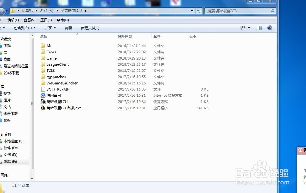Screen dimensions: 306x193
Task: Select the Game folder icon
Action: [43, 58]
